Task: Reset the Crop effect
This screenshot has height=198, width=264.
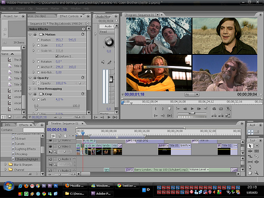Action: (83, 94)
